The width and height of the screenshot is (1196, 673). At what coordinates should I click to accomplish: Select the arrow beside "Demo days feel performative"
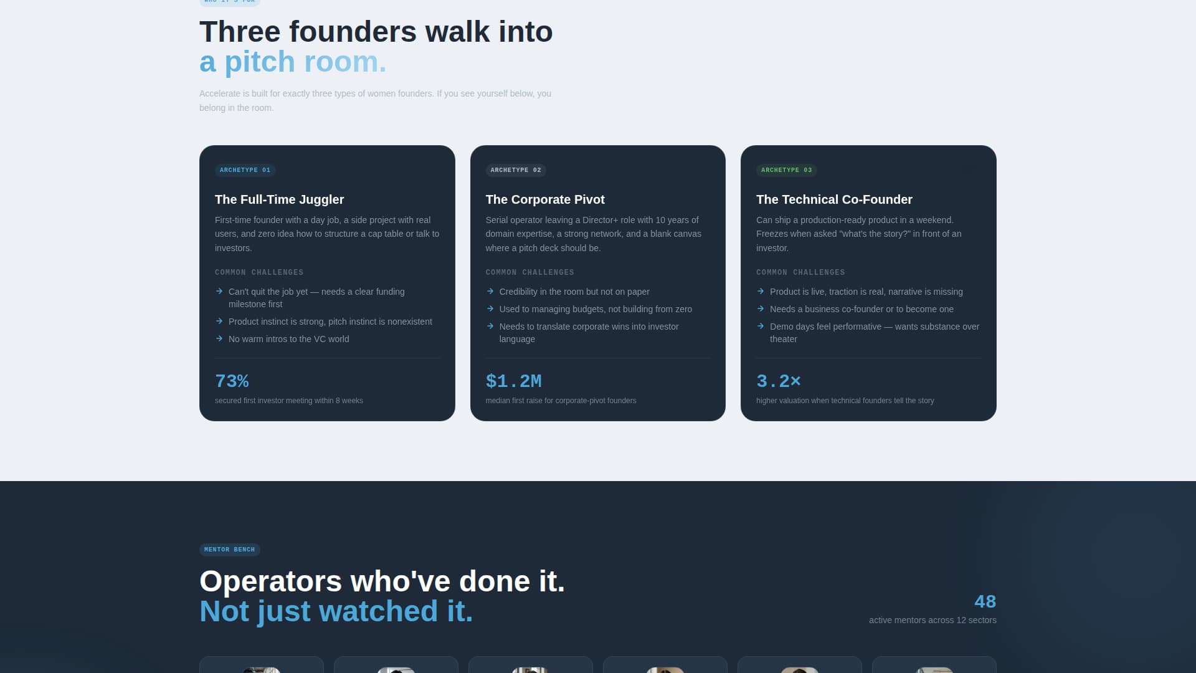761,326
